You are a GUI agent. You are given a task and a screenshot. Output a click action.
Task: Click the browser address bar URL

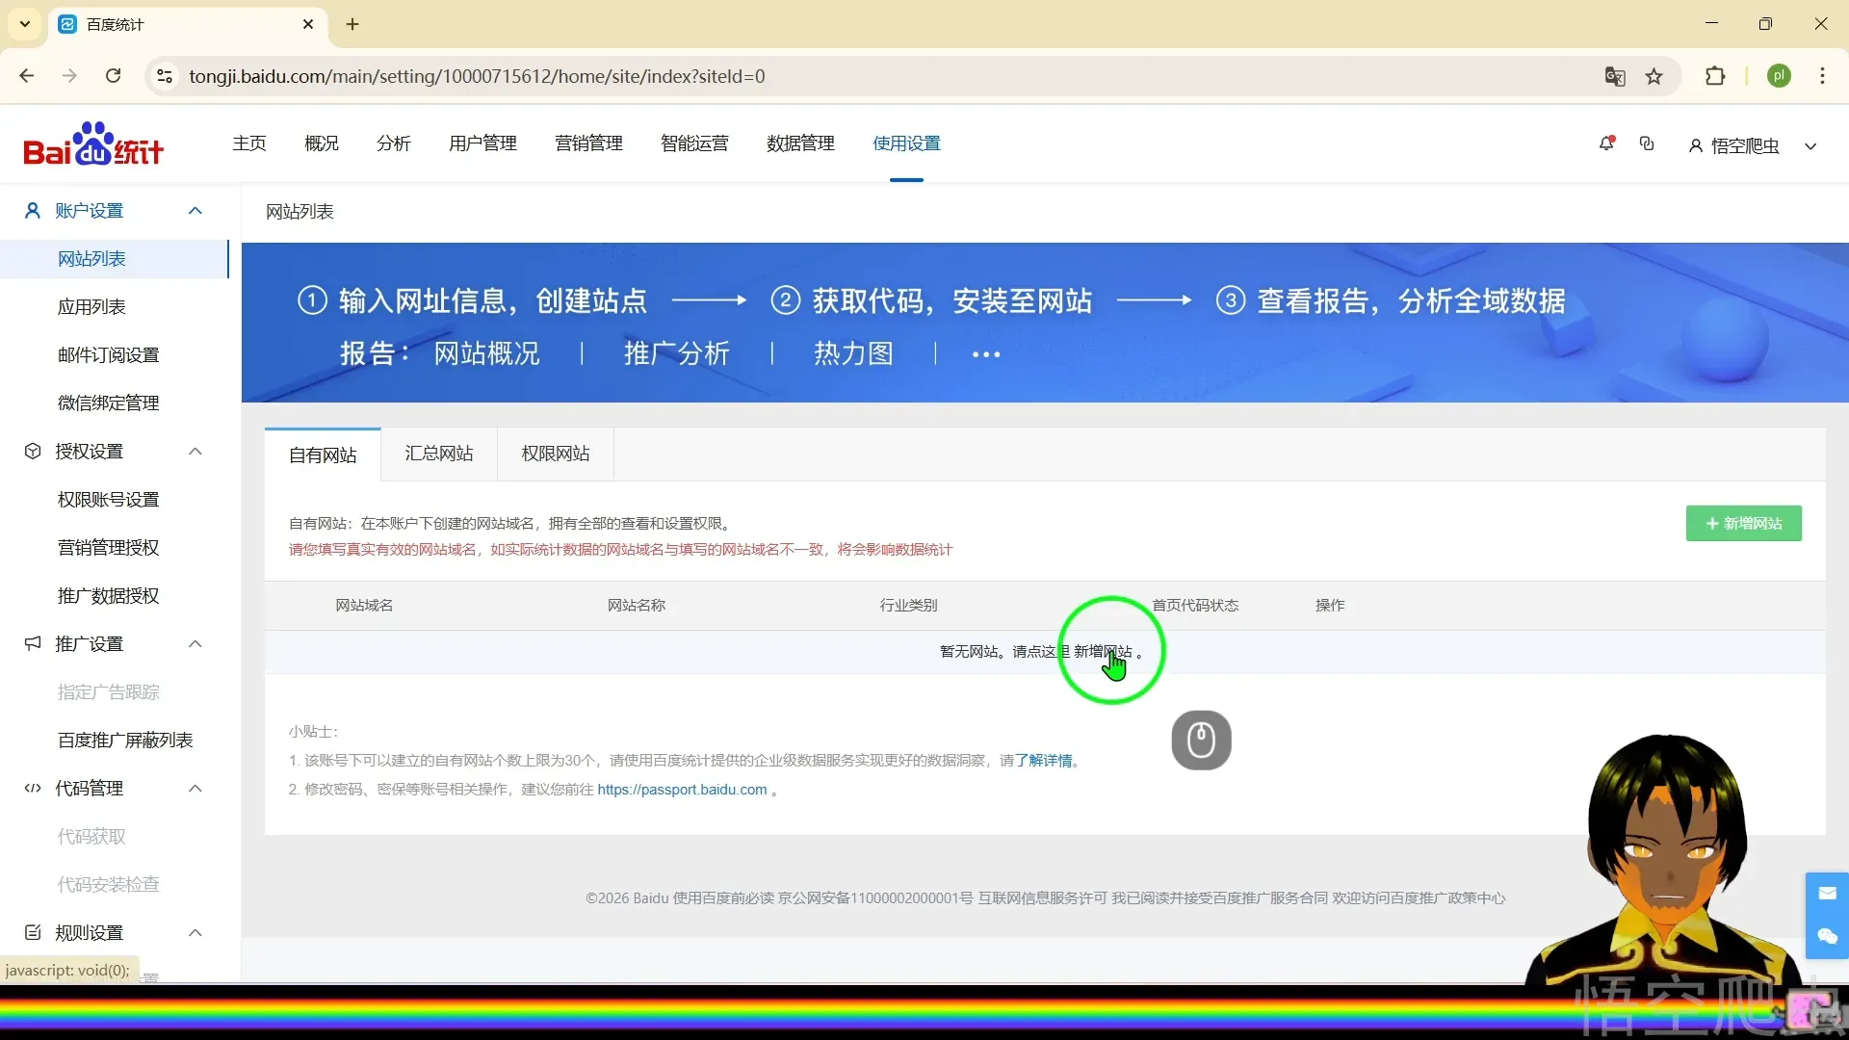477,76
